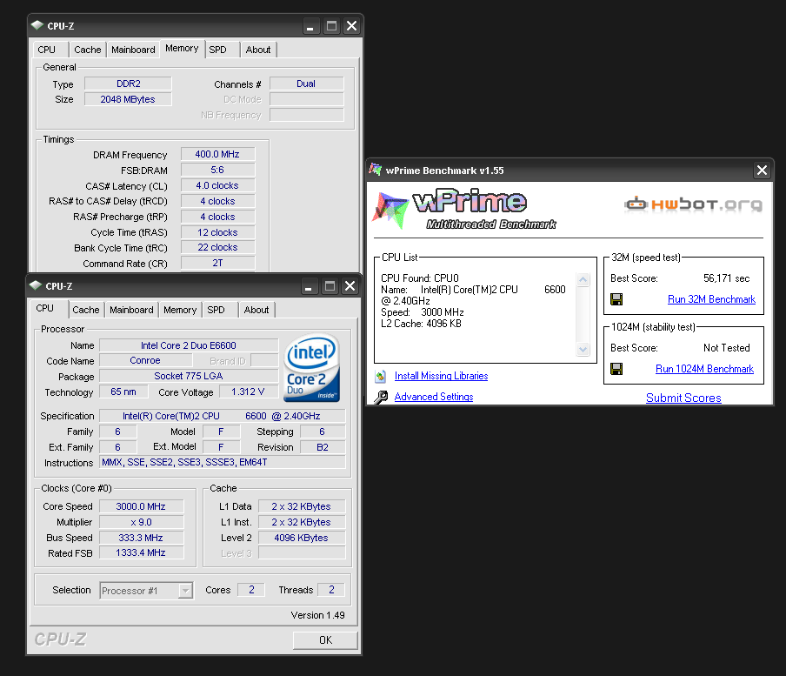Click the Name field Intel Core 2 Duo E6600
The width and height of the screenshot is (786, 676).
(x=189, y=345)
